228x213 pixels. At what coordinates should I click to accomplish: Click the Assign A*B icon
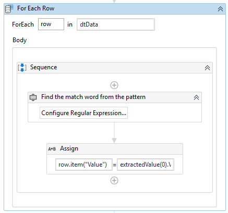pyautogui.click(x=52, y=149)
